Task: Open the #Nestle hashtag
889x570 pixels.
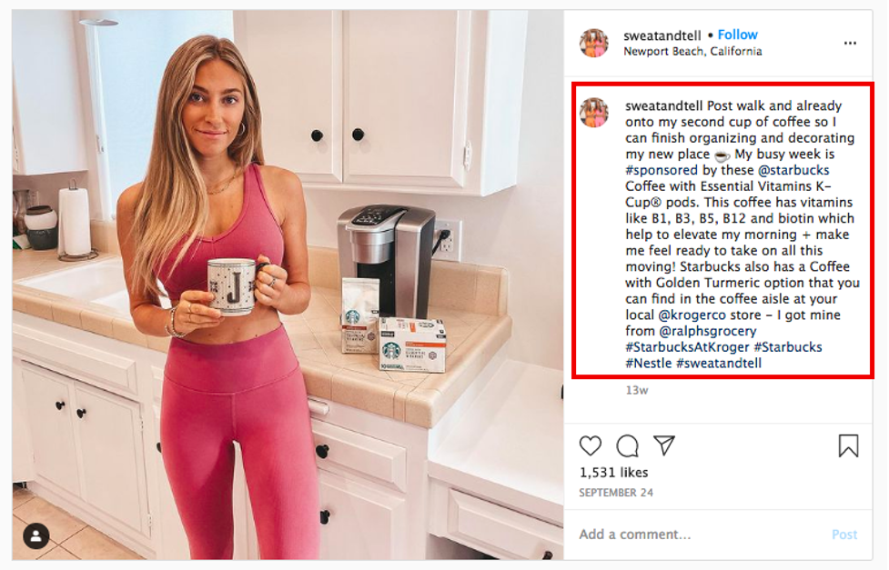Action: 649,364
